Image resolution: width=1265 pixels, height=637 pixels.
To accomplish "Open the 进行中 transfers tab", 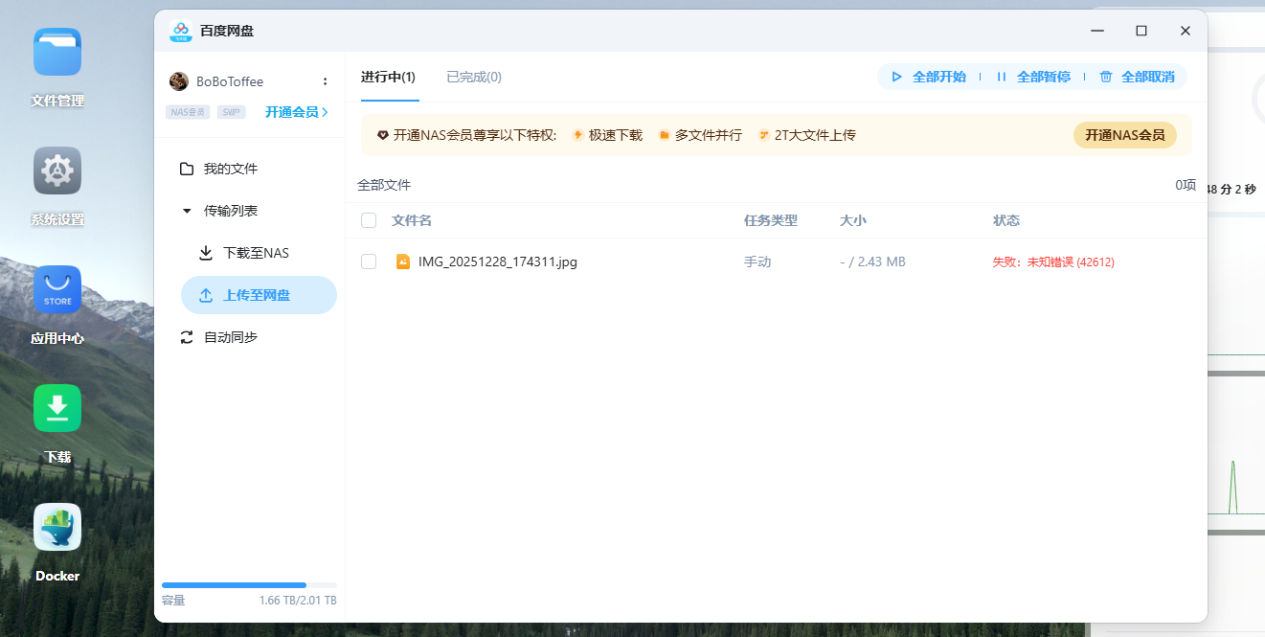I will tap(388, 77).
